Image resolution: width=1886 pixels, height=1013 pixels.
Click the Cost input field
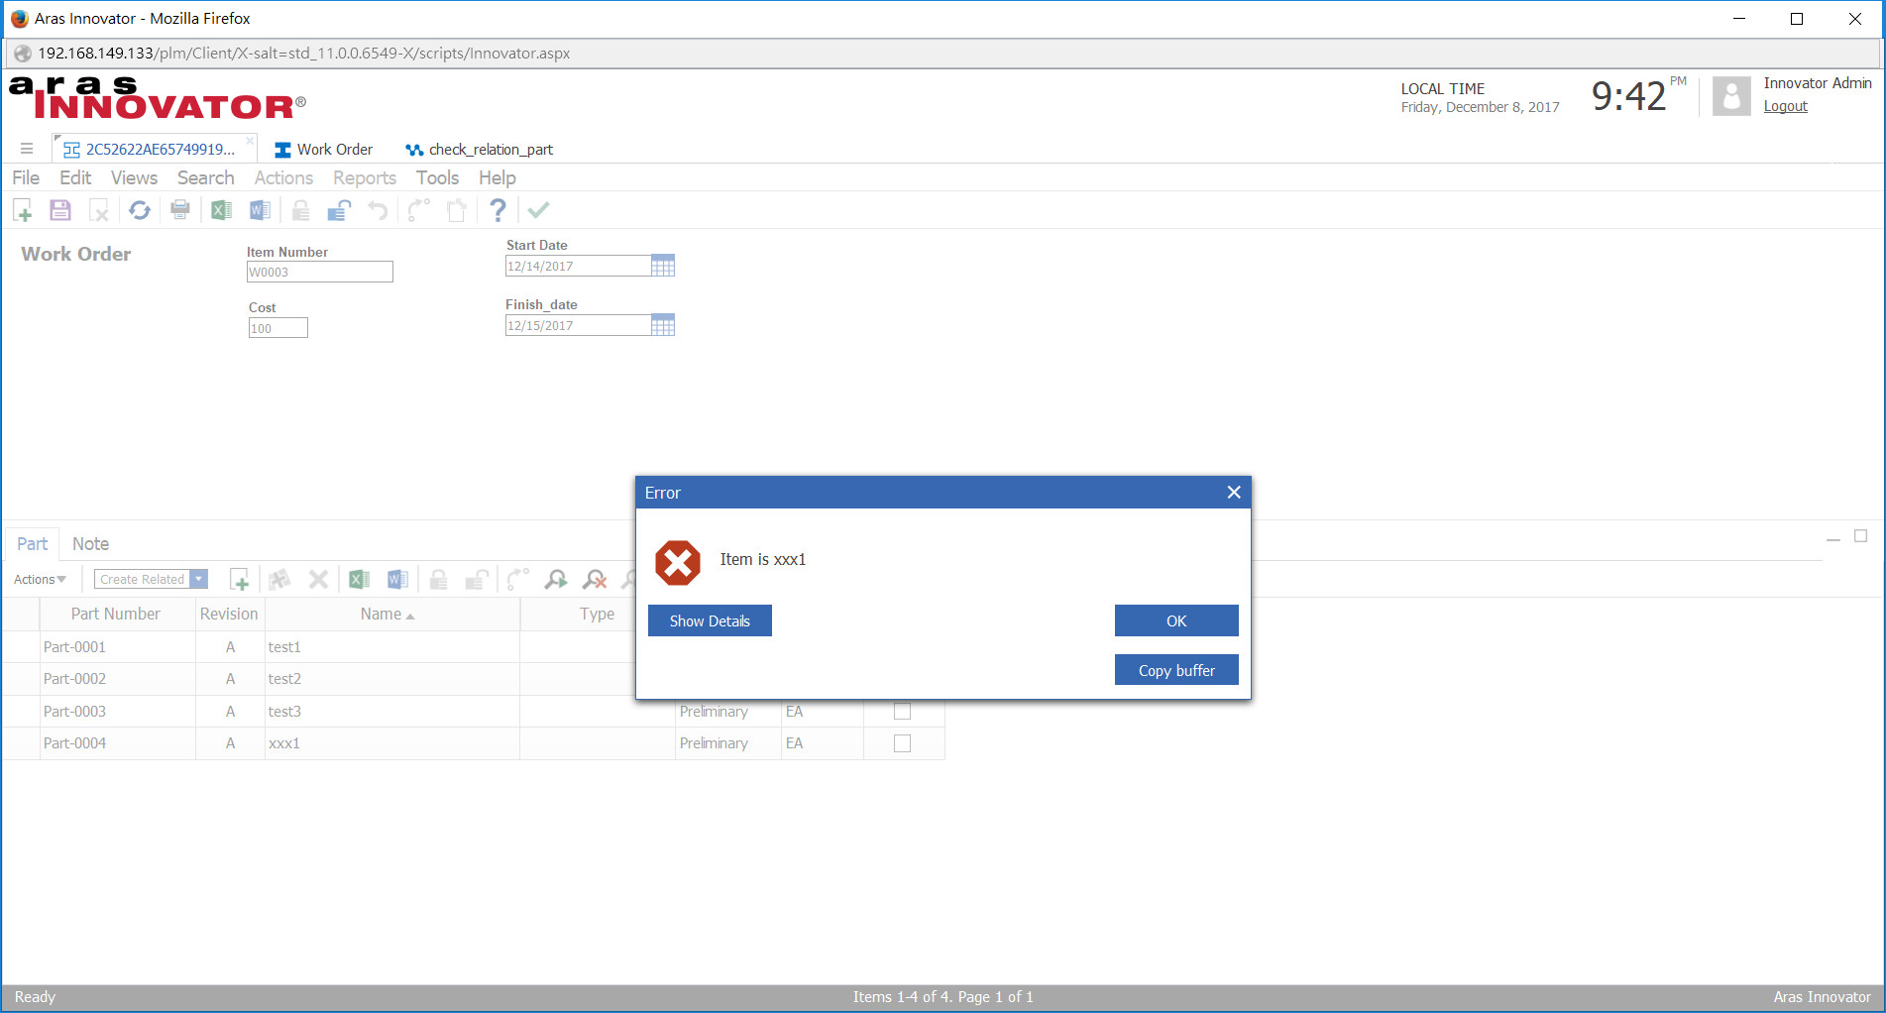pyautogui.click(x=277, y=328)
